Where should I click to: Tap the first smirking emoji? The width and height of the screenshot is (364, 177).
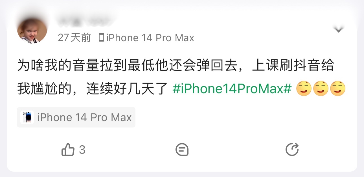(304, 89)
